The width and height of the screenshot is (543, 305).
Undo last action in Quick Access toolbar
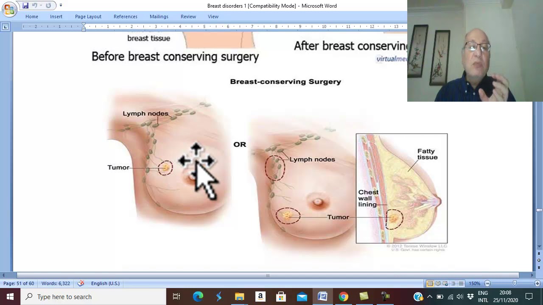[x=35, y=6]
